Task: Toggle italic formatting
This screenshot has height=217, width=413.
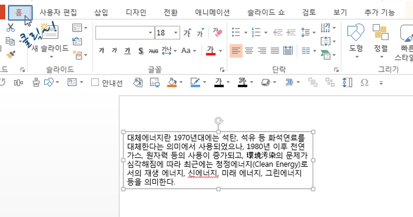Action: (x=114, y=50)
